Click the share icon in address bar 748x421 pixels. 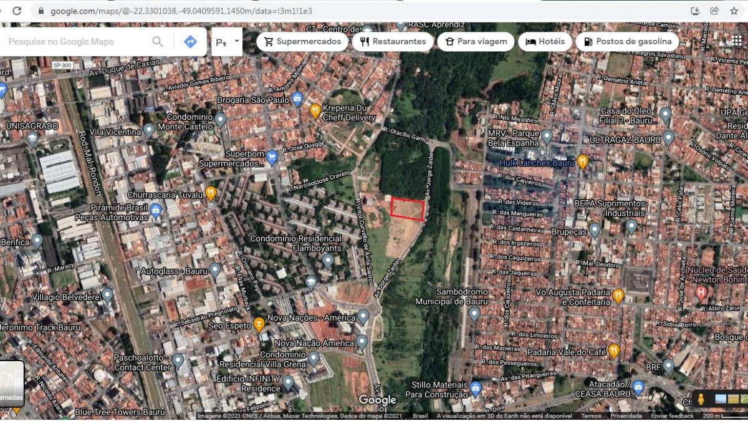pos(714,11)
